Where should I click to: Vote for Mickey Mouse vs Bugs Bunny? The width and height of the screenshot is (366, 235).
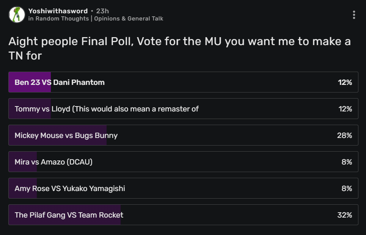[x=182, y=135]
